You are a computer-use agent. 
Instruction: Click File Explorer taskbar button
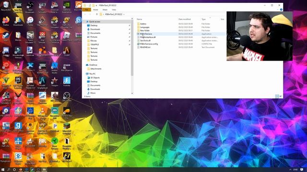[x=44, y=170]
